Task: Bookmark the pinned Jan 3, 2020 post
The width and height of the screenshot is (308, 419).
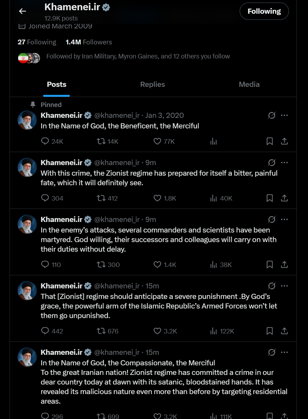Action: (x=270, y=141)
